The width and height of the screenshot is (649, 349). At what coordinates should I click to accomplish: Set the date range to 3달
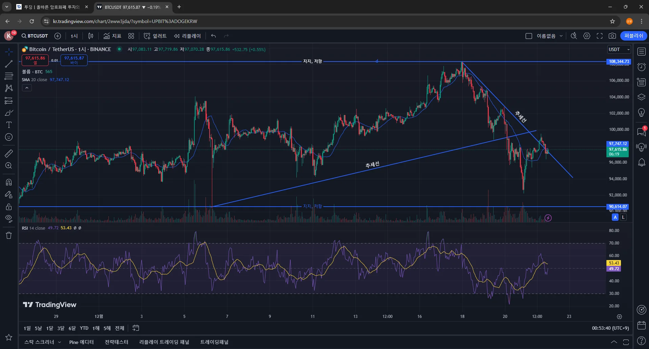click(61, 328)
